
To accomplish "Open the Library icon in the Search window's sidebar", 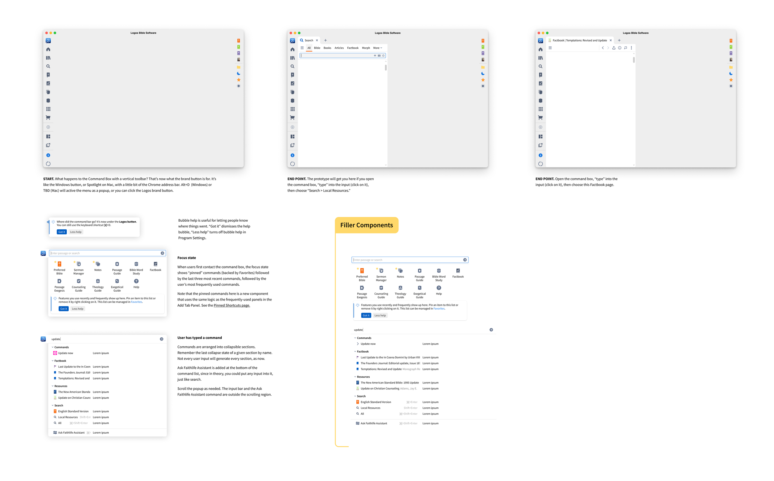I will point(292,58).
